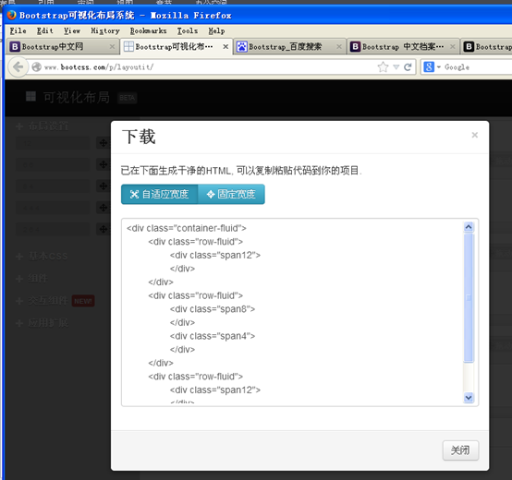Screen dimensions: 512x480
Task: Expand the 基本CSS sidebar section
Action: (42, 257)
